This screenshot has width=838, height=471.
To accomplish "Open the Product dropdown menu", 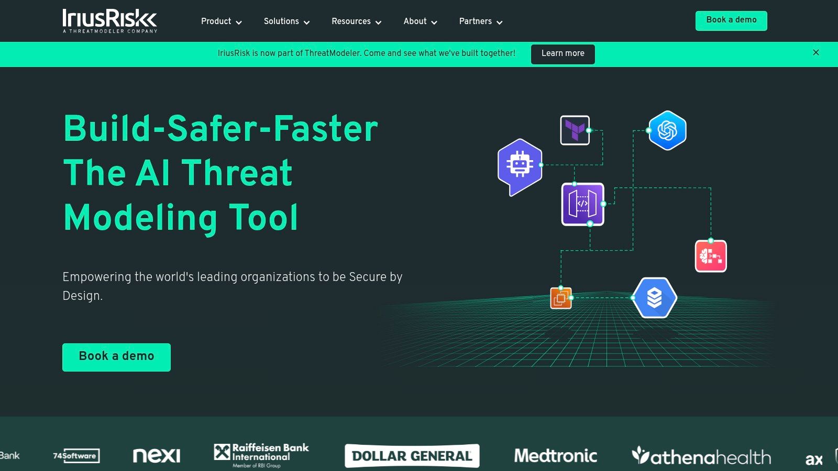I will click(222, 21).
